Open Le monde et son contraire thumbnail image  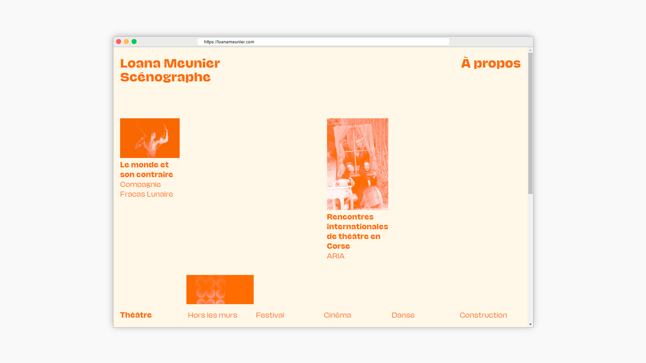[150, 138]
